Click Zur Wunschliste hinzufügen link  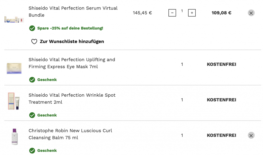[x=72, y=41]
